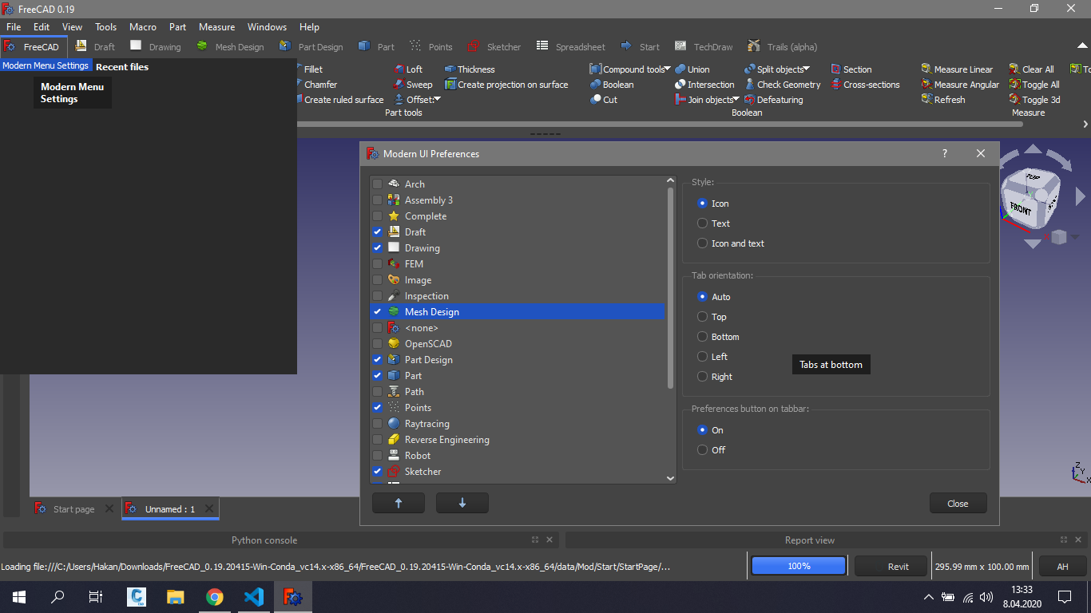Click the workbench list's down scroll arrow
The width and height of the screenshot is (1091, 613).
click(x=670, y=478)
